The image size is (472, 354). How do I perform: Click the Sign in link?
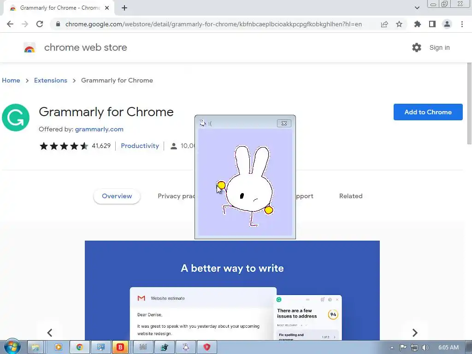(x=439, y=47)
